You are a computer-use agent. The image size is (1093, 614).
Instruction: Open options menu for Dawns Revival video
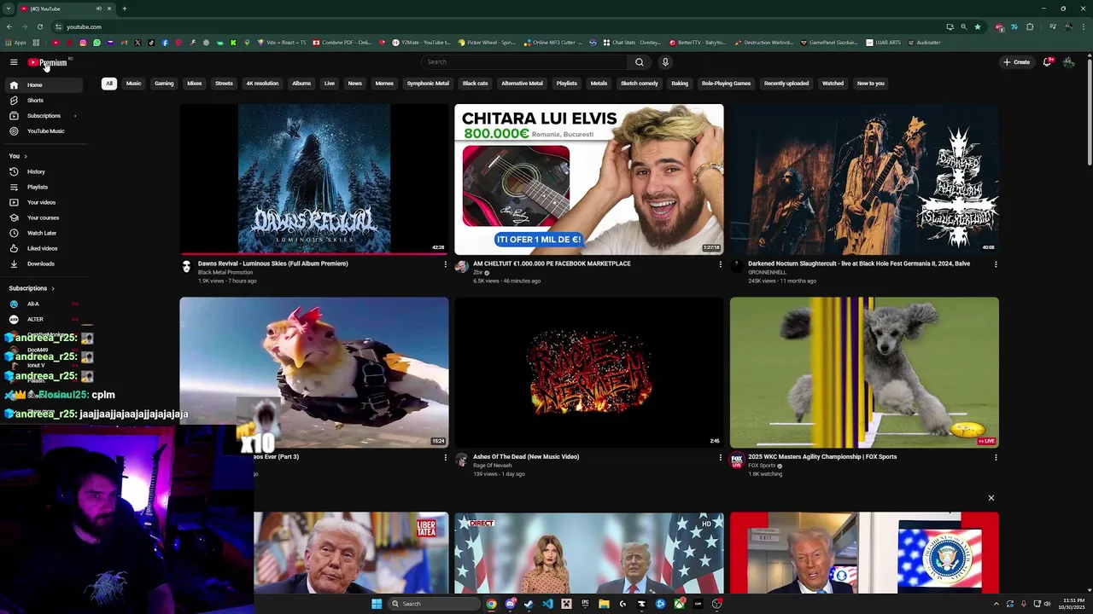(445, 264)
